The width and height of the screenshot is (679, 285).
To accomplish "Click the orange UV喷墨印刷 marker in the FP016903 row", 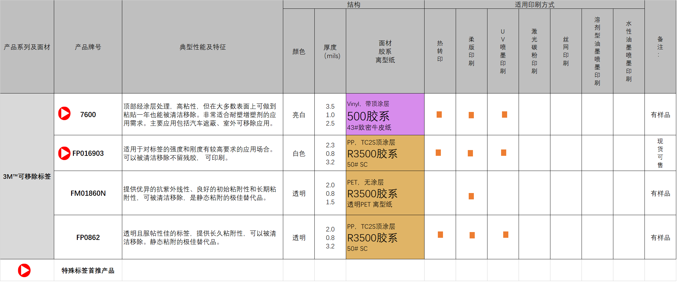I will pos(504,152).
